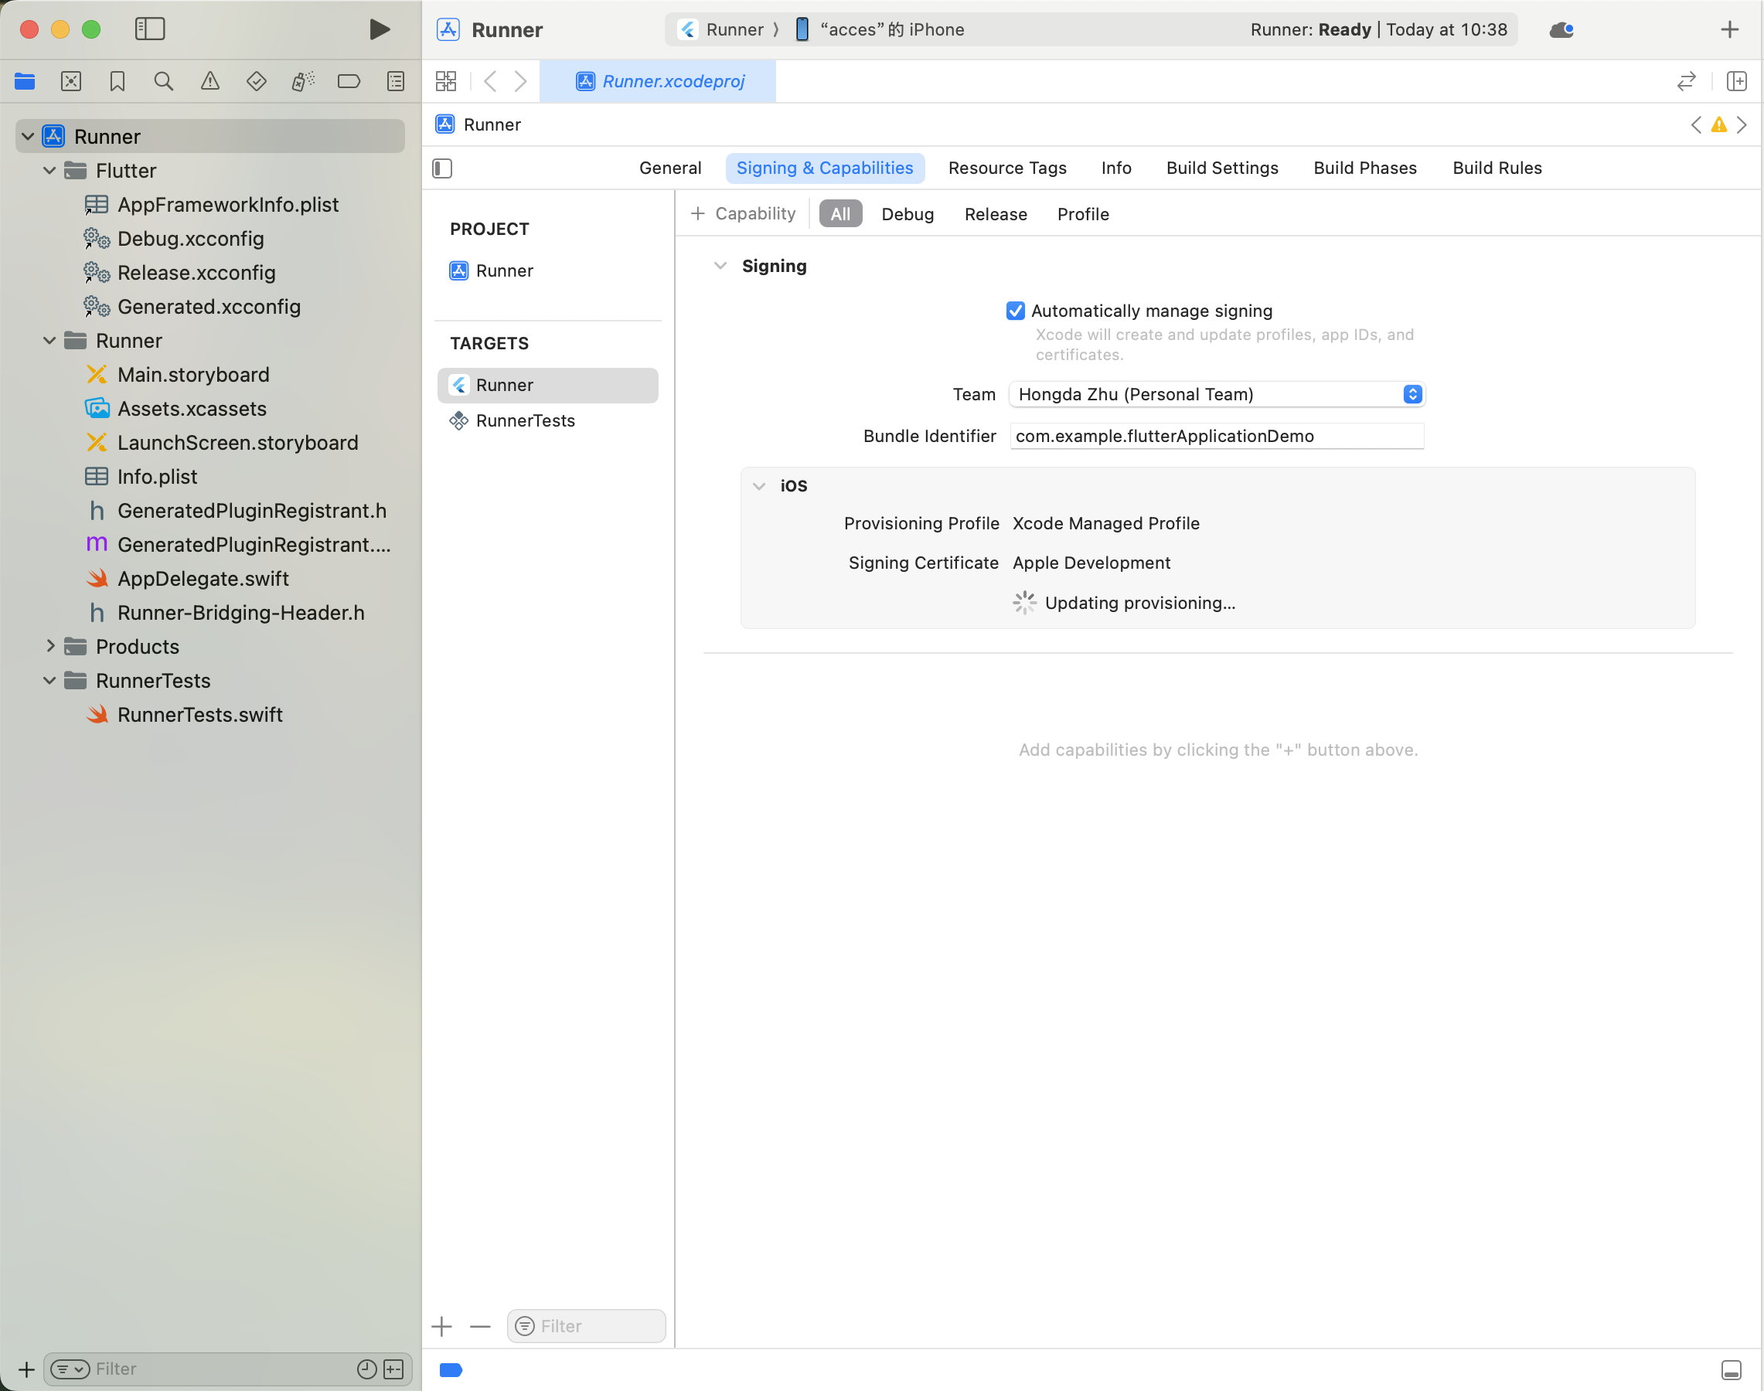Collapse the Runner project root
The width and height of the screenshot is (1764, 1391).
(28, 137)
